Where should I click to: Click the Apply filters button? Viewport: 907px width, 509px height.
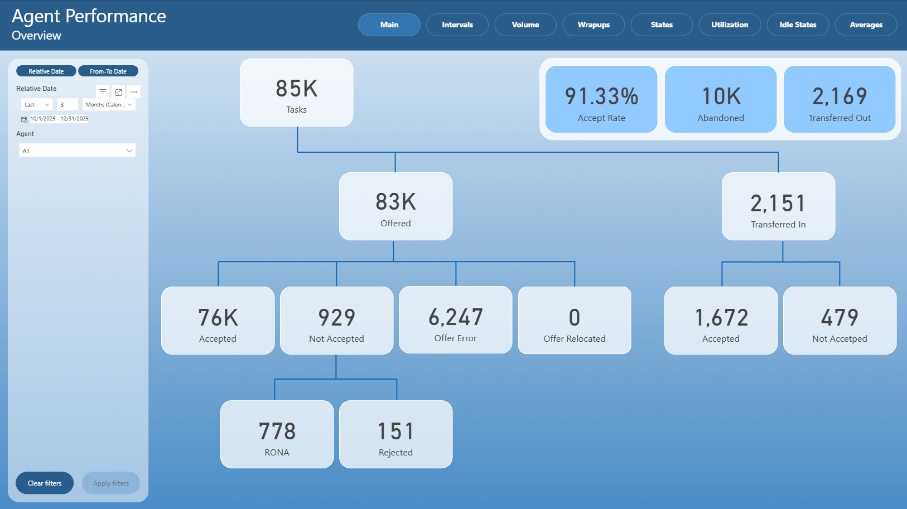[x=111, y=483]
